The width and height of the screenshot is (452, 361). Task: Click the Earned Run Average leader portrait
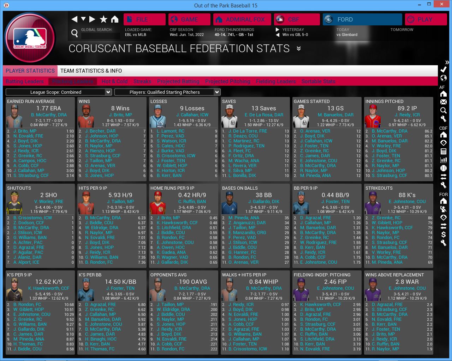pos(14,116)
